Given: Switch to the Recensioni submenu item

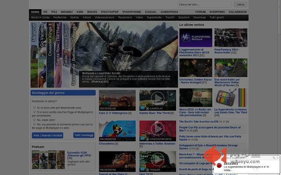Looking at the screenshot, I should click(x=125, y=17).
